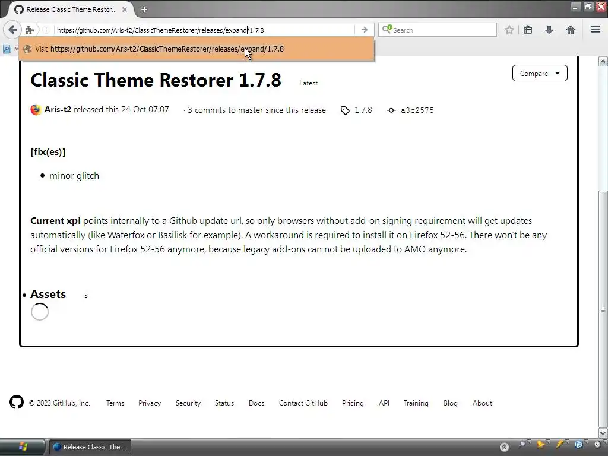This screenshot has width=608, height=456.
Task: Open a new tab with plus button
Action: (144, 9)
